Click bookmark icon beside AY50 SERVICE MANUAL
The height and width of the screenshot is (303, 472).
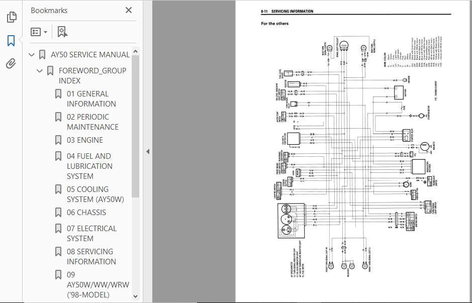[x=42, y=55]
